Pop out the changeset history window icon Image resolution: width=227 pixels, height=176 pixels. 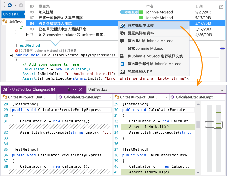221,7
